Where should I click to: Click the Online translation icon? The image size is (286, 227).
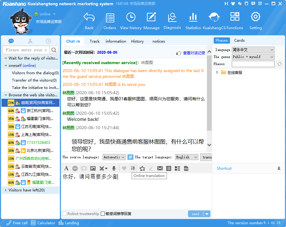[x=133, y=168]
